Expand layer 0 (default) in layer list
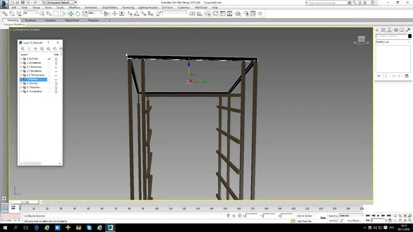The image size is (413, 232). [21, 59]
